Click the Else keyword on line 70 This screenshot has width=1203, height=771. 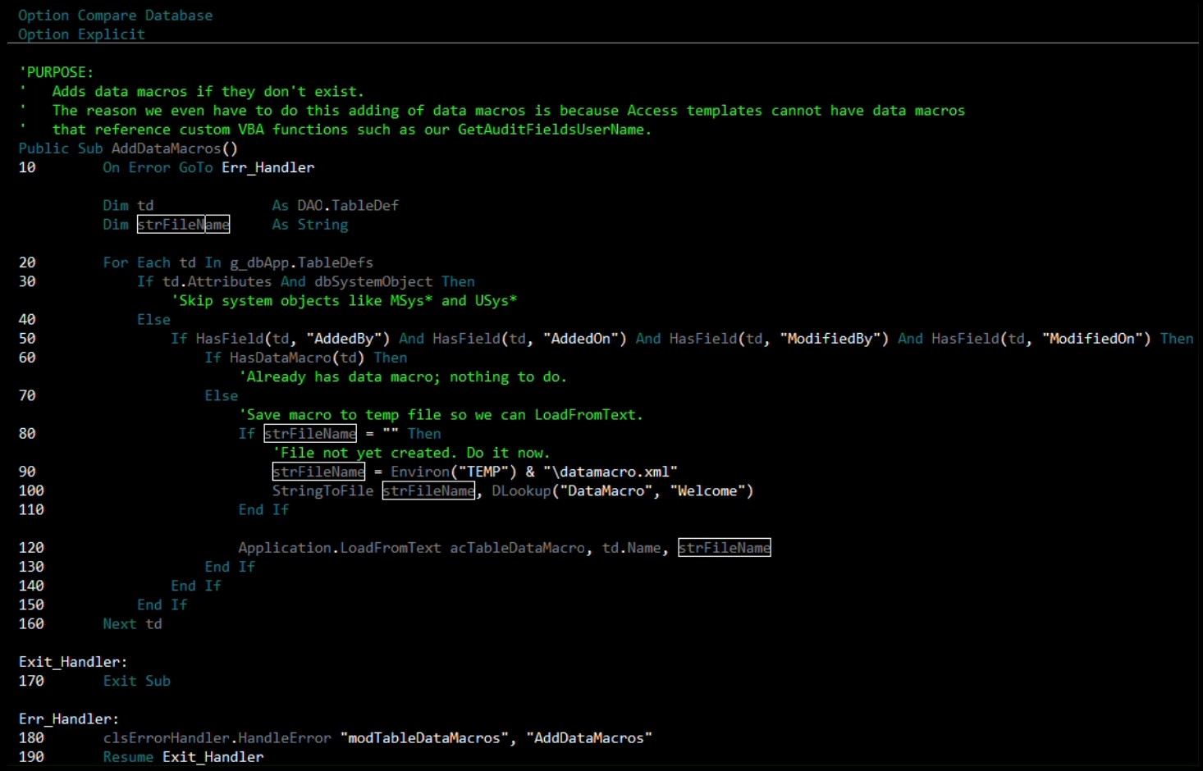[x=222, y=395]
